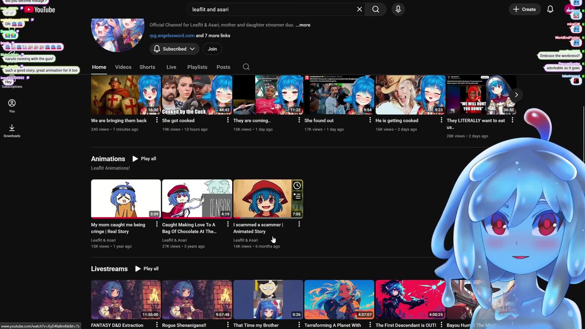This screenshot has width=585, height=329.
Task: Clear the search box text
Action: 360,9
